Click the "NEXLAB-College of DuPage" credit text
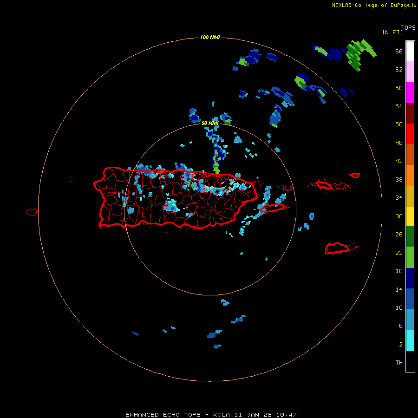 coord(371,5)
